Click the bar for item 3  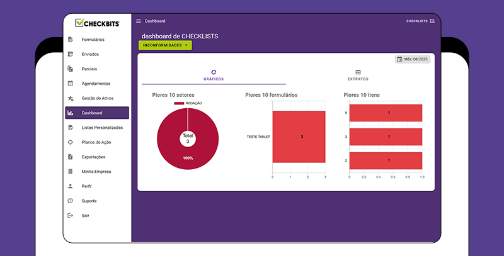tap(386, 136)
